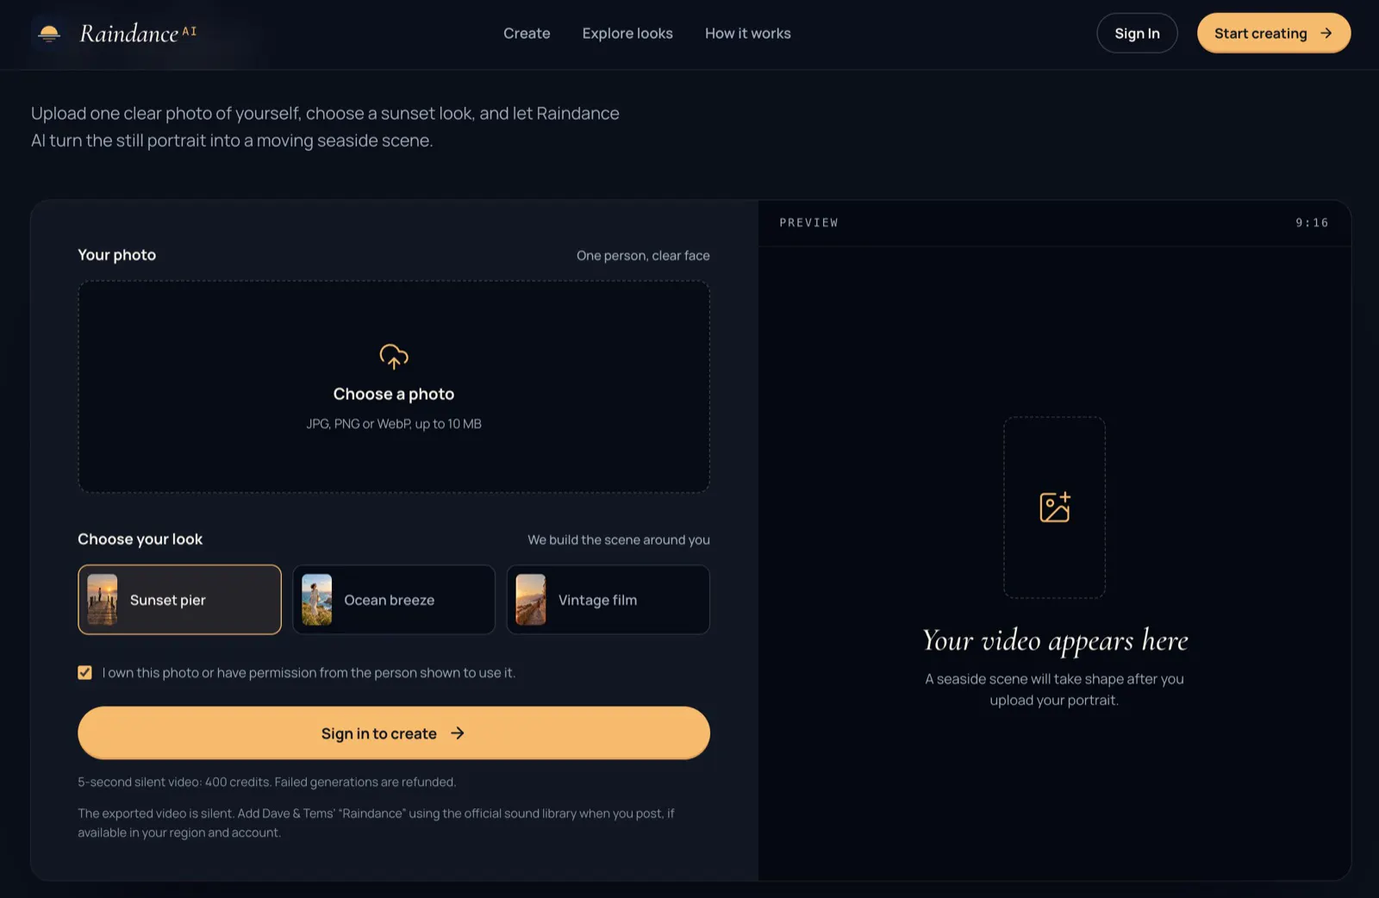Screen dimensions: 1379x898
Task: Uncheck the photo permission checkbox
Action: click(x=84, y=672)
